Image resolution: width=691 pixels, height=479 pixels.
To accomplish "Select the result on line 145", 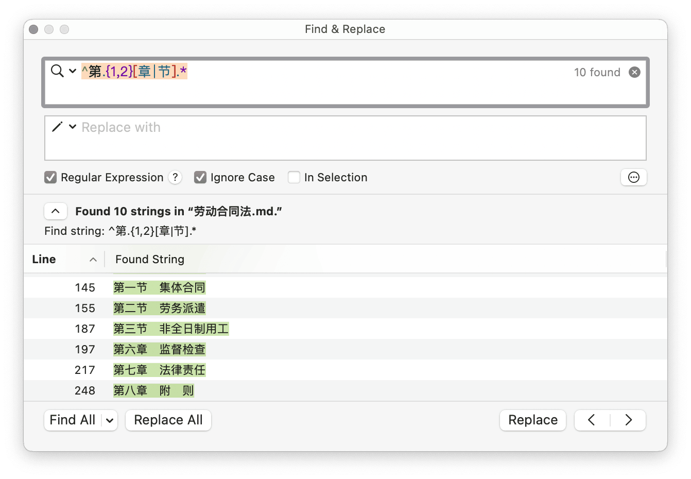I will (345, 287).
